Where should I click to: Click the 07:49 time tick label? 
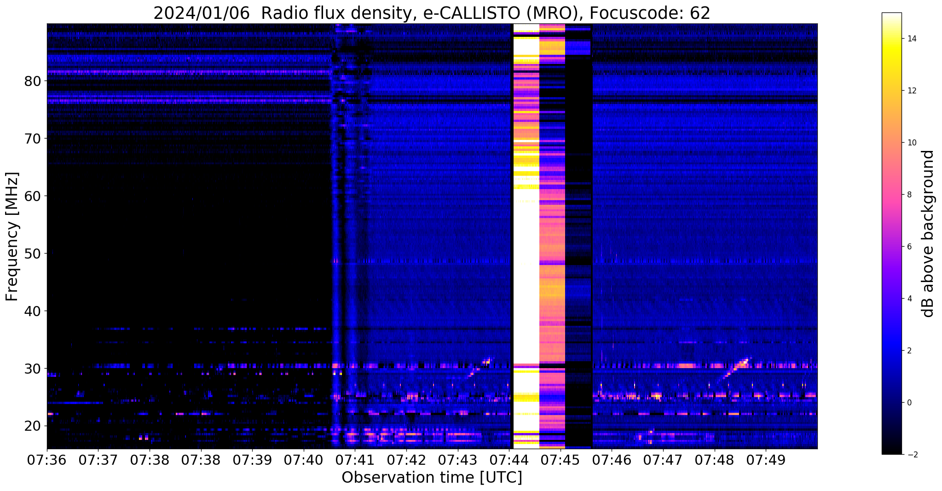click(x=766, y=460)
